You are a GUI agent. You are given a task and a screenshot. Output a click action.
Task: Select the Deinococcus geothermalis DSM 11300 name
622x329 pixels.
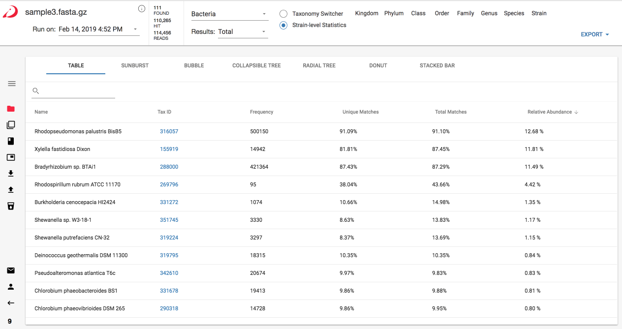(81, 255)
